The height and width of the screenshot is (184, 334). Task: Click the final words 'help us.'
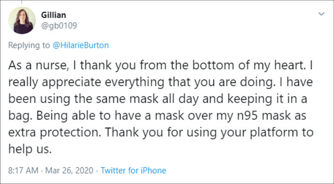(x=30, y=149)
